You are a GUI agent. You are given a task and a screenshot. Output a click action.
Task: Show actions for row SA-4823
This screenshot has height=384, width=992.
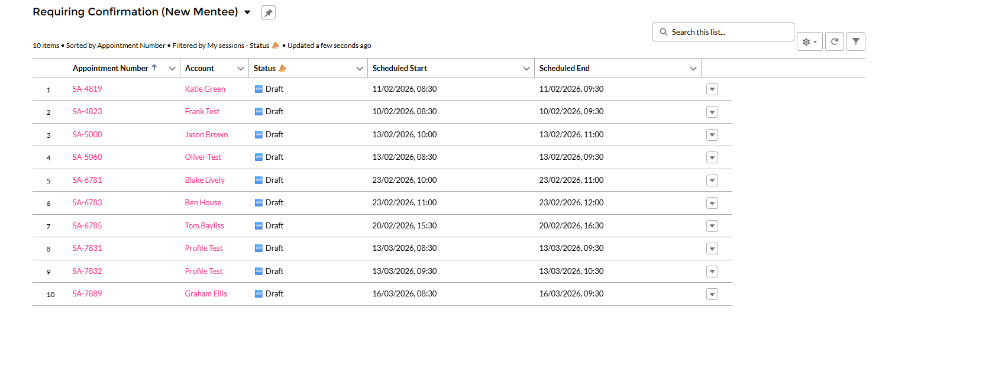(712, 112)
